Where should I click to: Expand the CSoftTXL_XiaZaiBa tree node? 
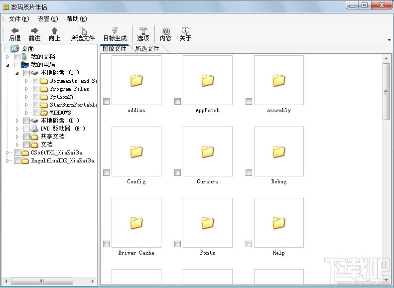pyautogui.click(x=7, y=152)
